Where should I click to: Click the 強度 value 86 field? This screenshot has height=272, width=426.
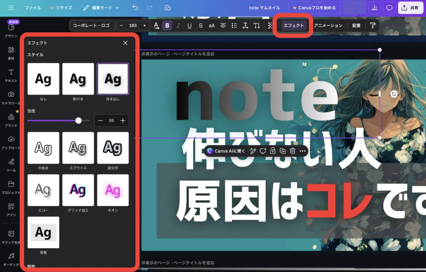tap(112, 120)
